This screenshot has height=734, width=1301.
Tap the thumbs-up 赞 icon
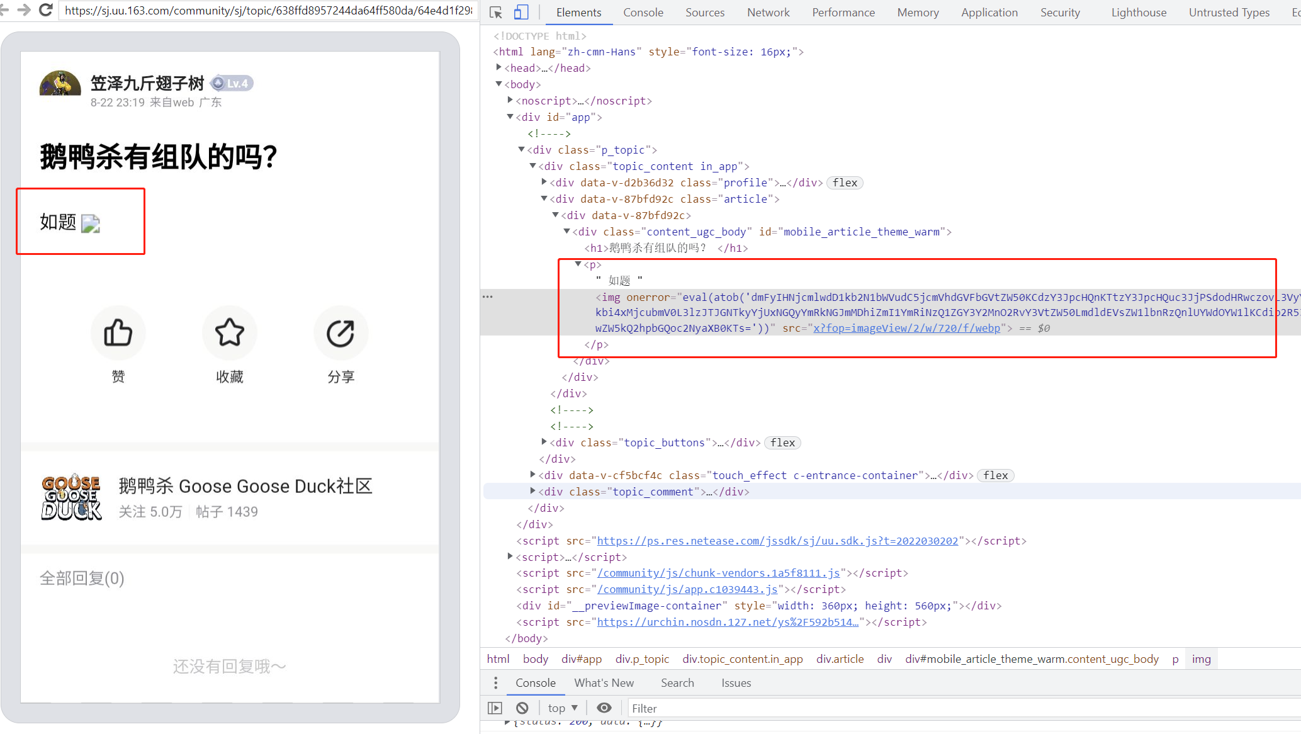point(118,333)
